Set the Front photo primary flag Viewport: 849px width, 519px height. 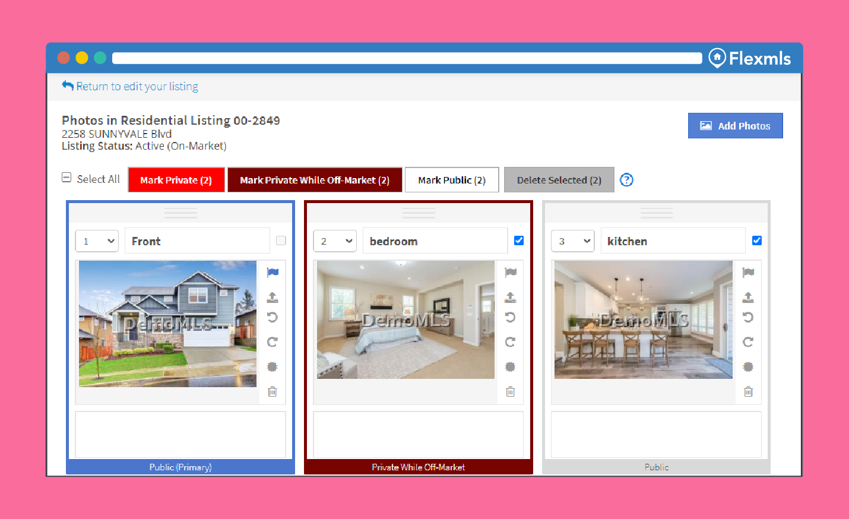click(x=273, y=273)
